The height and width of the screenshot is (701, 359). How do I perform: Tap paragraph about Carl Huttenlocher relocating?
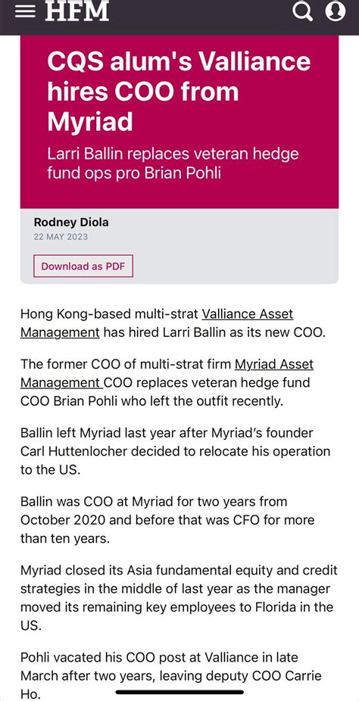[175, 451]
